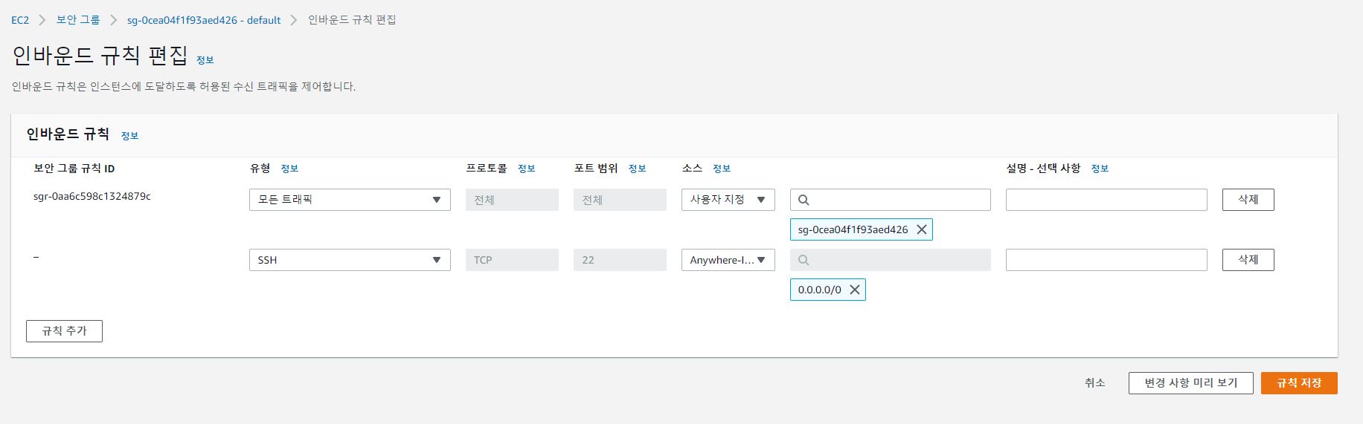Open 정보 link next to 프로토콜 column
1363x424 pixels.
click(x=527, y=169)
